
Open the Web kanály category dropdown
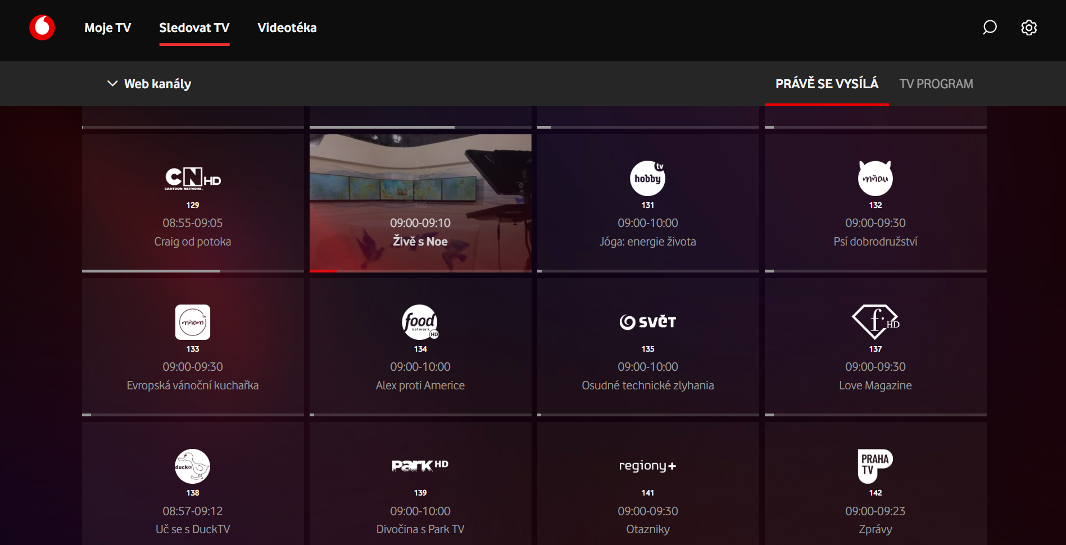157,84
